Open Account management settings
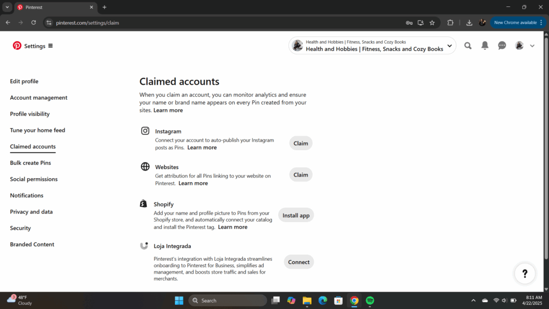 pyautogui.click(x=39, y=98)
